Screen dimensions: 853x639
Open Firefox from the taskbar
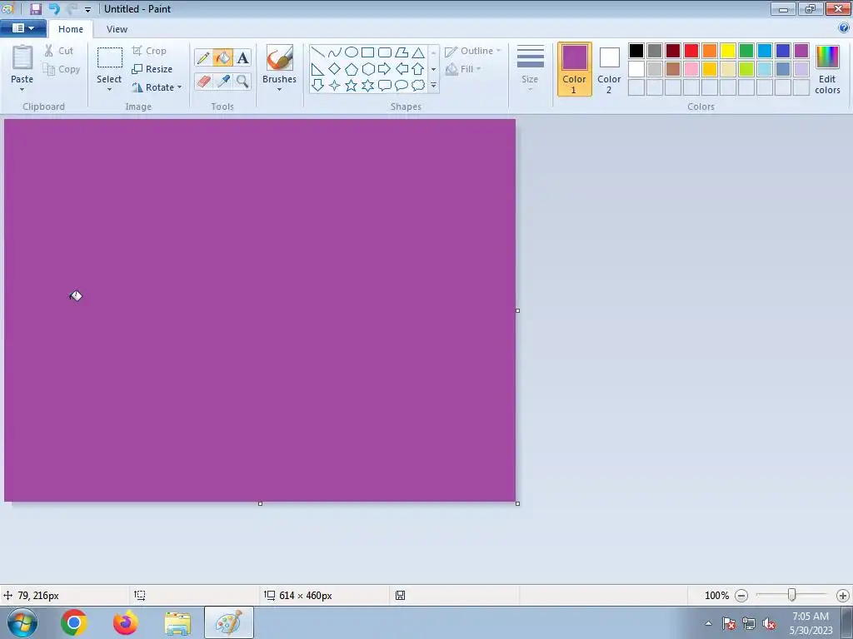(x=125, y=622)
